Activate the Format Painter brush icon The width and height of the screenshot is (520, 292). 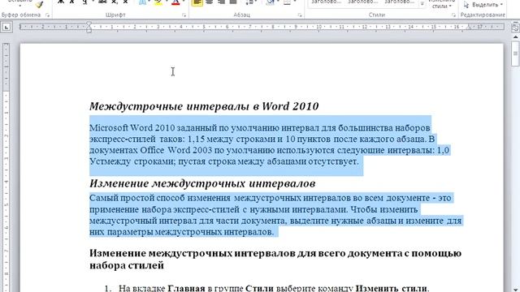[40, 4]
